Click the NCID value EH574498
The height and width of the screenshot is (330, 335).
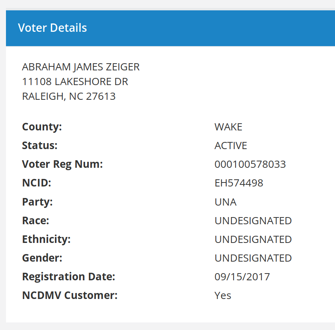[239, 183]
